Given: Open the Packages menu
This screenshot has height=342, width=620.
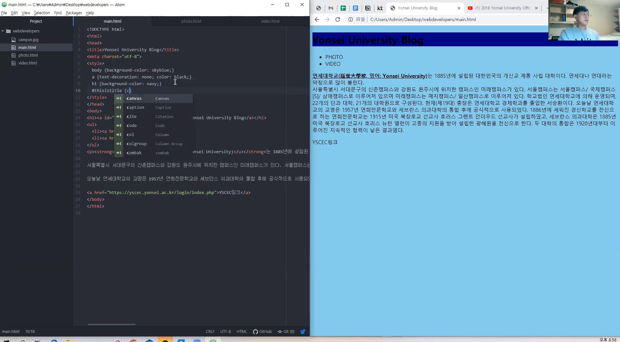Looking at the screenshot, I should pyautogui.click(x=74, y=13).
